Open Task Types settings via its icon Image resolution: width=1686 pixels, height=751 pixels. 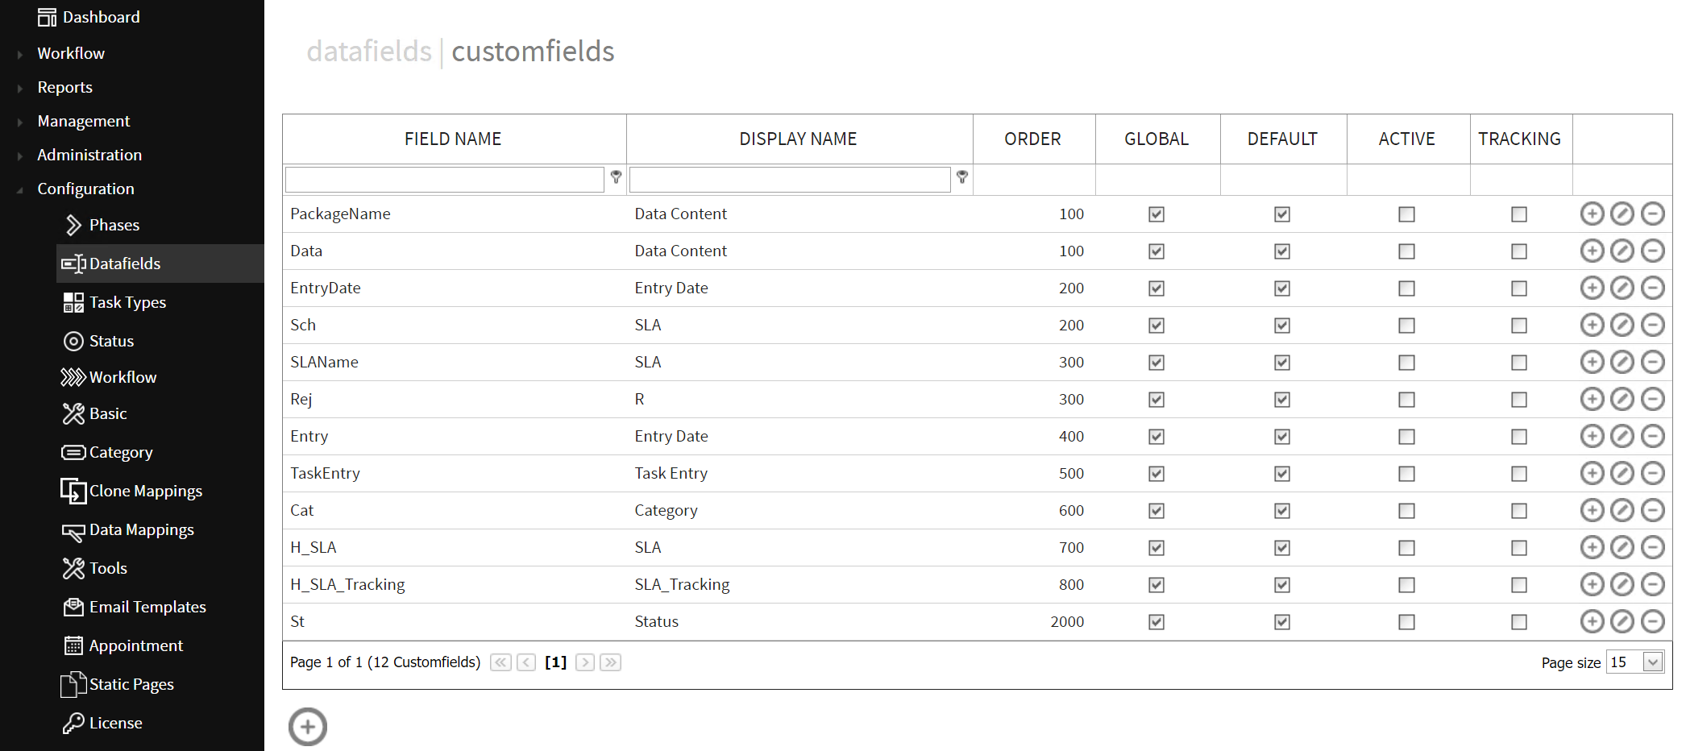click(73, 302)
